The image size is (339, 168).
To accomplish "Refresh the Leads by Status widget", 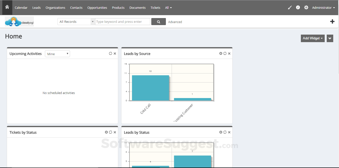I will 225,132.
